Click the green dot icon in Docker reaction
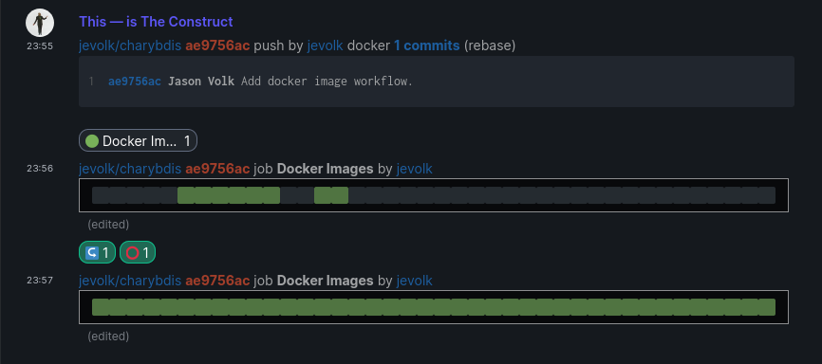Screen dimensions: 822x364 click(92, 141)
